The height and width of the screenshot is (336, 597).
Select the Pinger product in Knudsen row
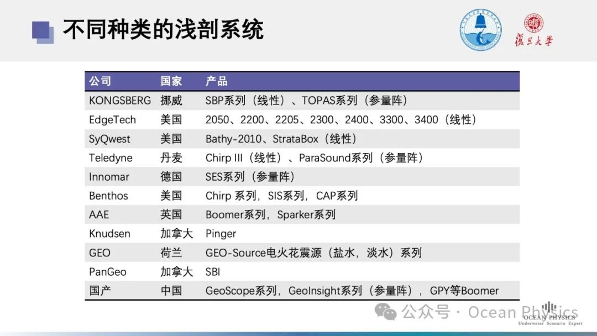click(221, 234)
